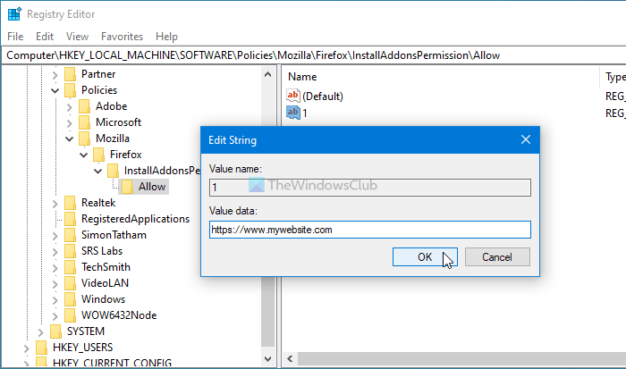Click tree pane scroll down arrow
This screenshot has height=369, width=626.
coord(268,359)
